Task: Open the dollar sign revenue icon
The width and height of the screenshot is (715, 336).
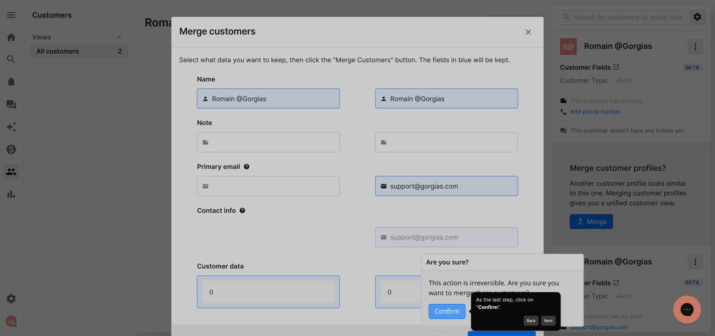Action: point(11,149)
